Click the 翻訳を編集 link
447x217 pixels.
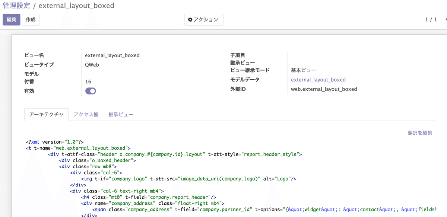(x=421, y=133)
